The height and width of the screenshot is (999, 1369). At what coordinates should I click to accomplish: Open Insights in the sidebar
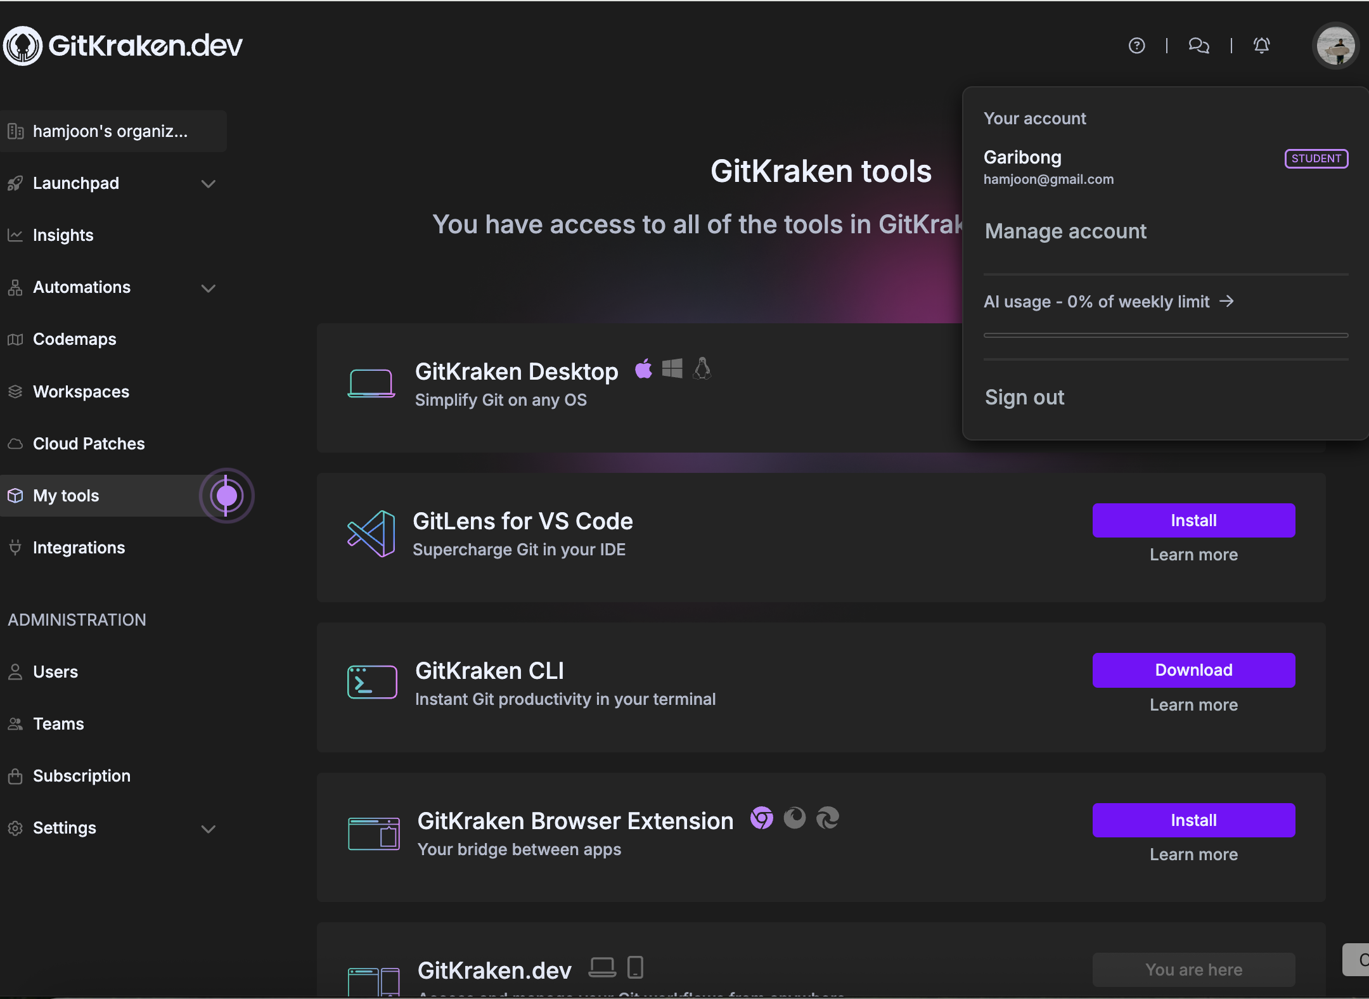pyautogui.click(x=63, y=235)
